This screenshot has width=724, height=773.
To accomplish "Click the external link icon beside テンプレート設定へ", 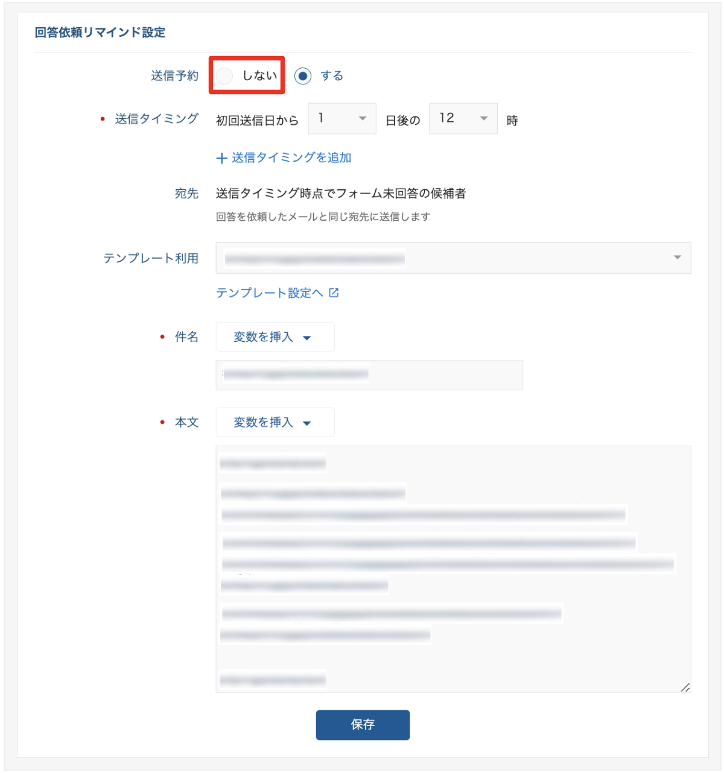I will click(334, 293).
